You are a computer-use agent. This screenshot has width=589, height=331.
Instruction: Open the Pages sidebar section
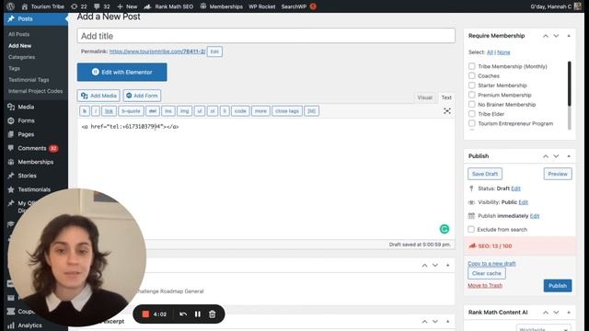(26, 134)
